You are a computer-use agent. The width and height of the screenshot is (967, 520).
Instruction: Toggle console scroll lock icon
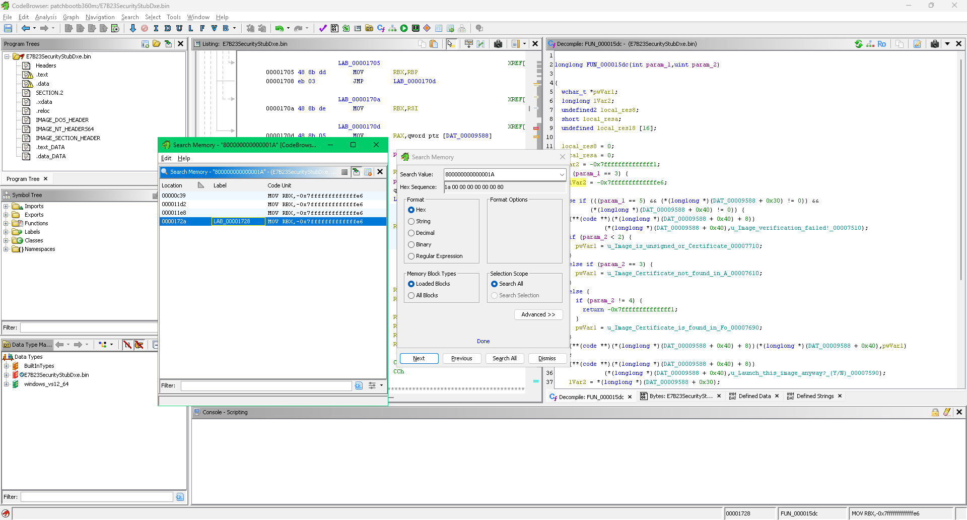pos(935,412)
